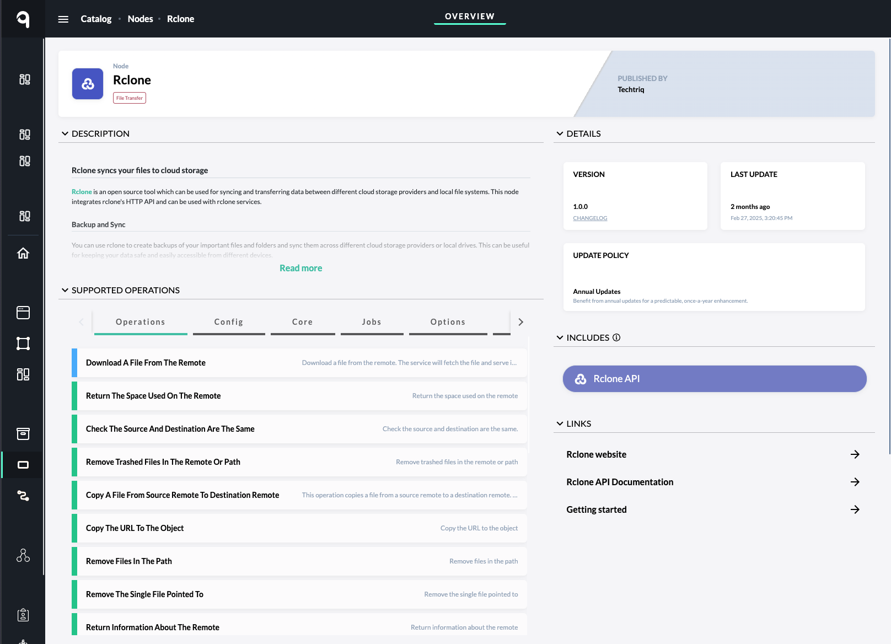The height and width of the screenshot is (644, 891).
Task: Click the workflow route sidebar icon
Action: click(x=23, y=496)
